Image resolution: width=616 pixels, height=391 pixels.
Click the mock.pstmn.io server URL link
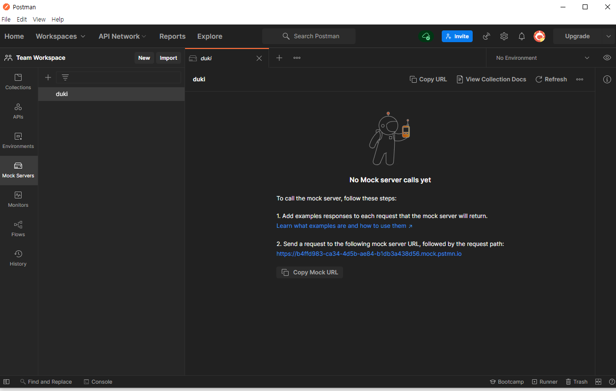(369, 254)
